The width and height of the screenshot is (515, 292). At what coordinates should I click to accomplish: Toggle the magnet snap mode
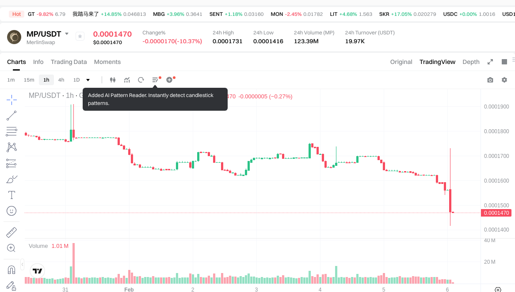tap(11, 270)
